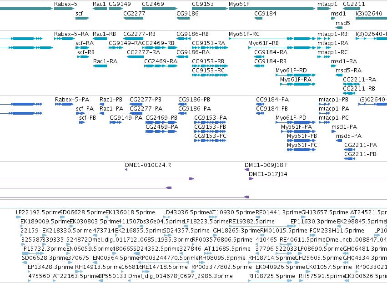Click transcript scf-RB
This screenshot has width=387, height=283.
tap(83, 57)
